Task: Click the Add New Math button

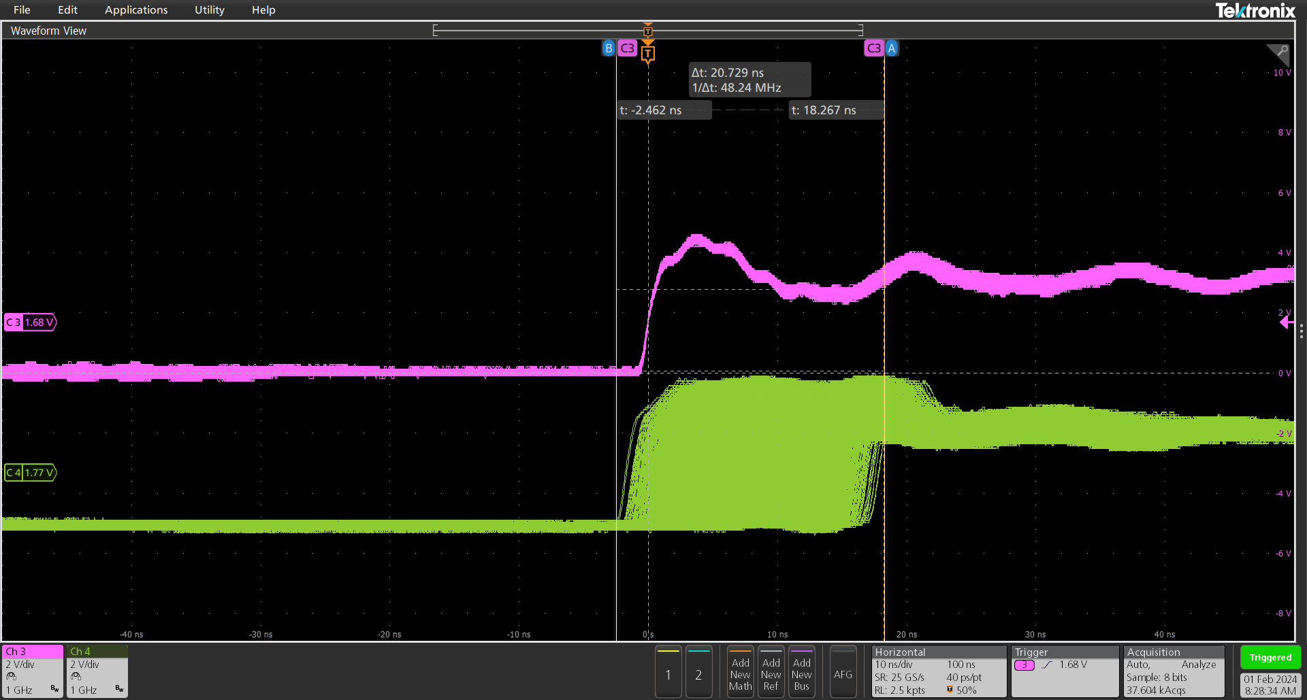Action: tap(740, 672)
